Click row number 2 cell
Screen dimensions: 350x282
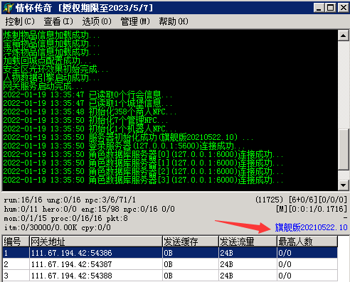click(16, 264)
